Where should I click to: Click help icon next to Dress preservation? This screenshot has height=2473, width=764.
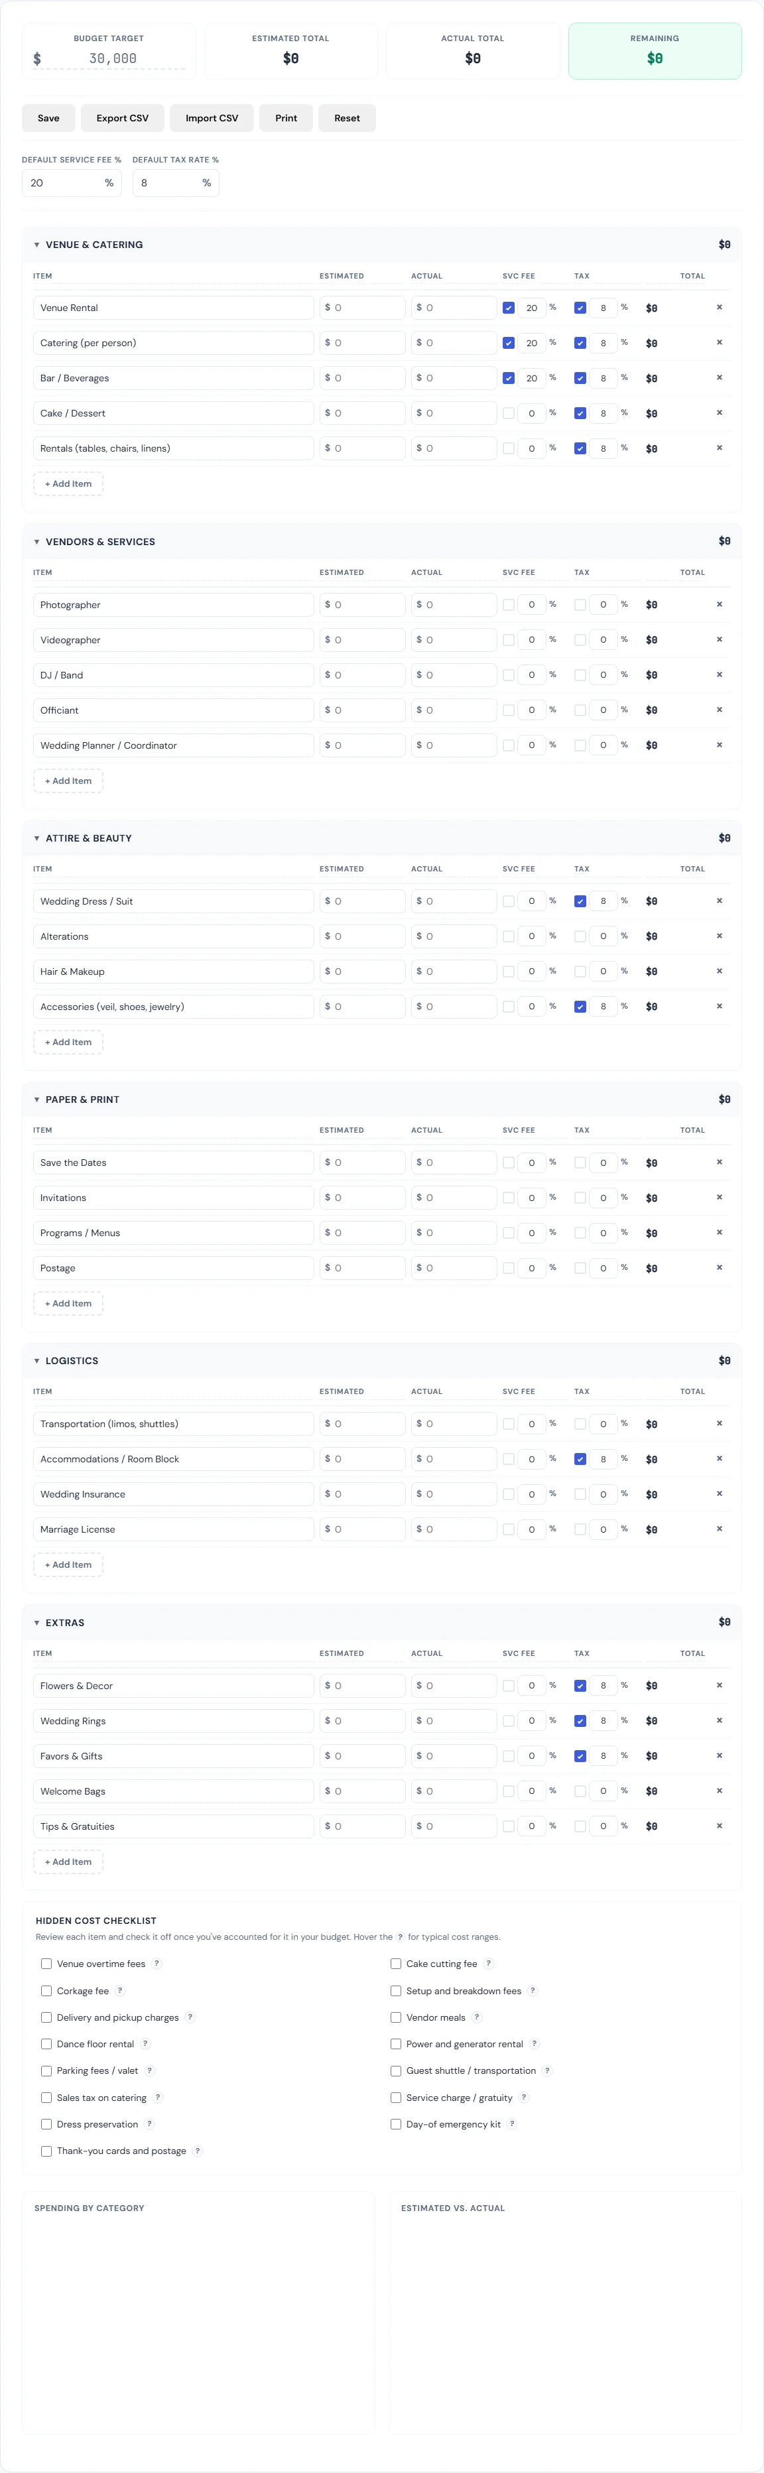point(150,2124)
